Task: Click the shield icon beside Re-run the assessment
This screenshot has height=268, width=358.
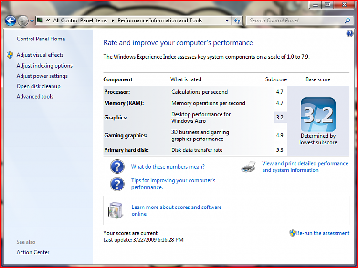Action: (293, 233)
